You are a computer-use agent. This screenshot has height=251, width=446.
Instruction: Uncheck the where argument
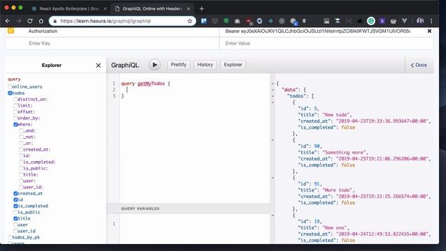pos(15,124)
